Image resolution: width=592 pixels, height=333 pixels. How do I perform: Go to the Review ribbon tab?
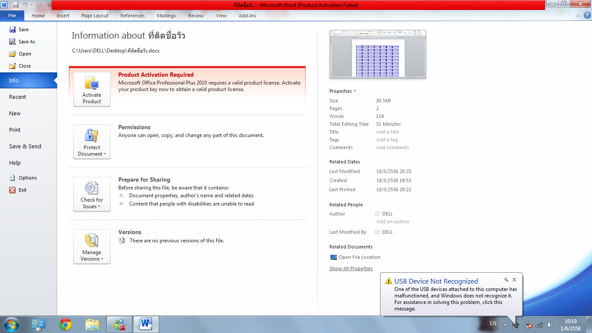tap(196, 16)
